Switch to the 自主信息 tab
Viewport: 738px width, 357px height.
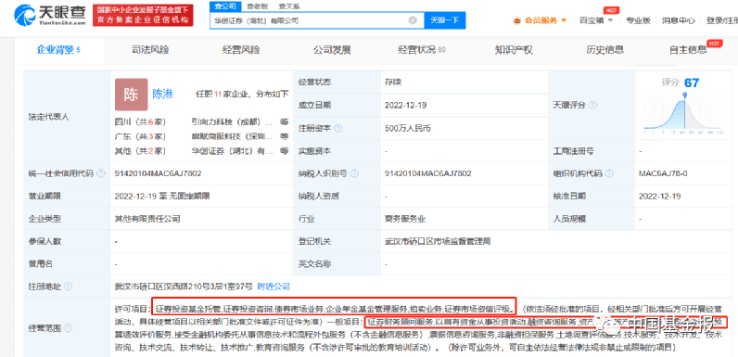[x=688, y=50]
